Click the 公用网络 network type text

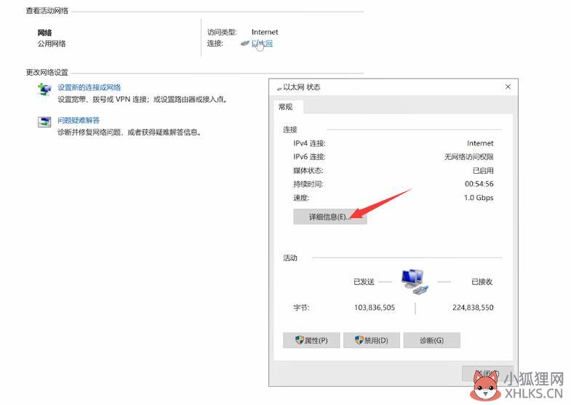tap(52, 44)
